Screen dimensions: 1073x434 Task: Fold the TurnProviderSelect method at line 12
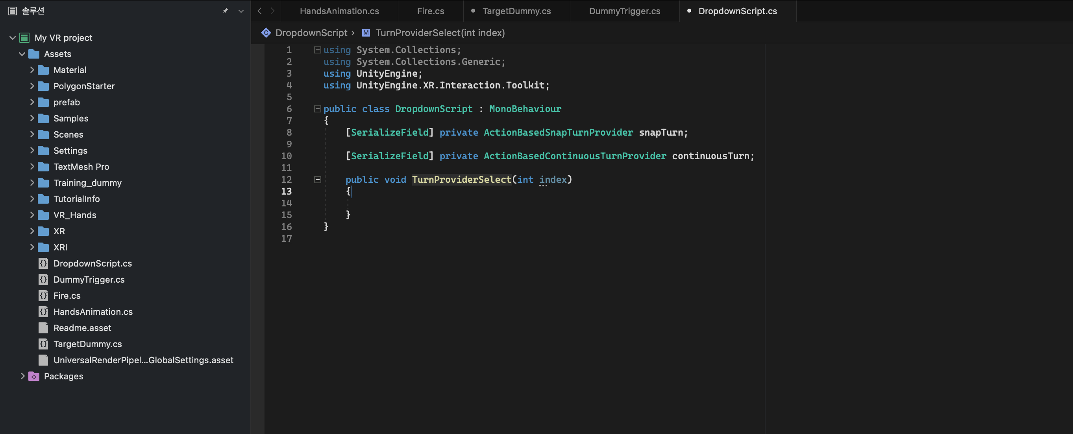[317, 180]
